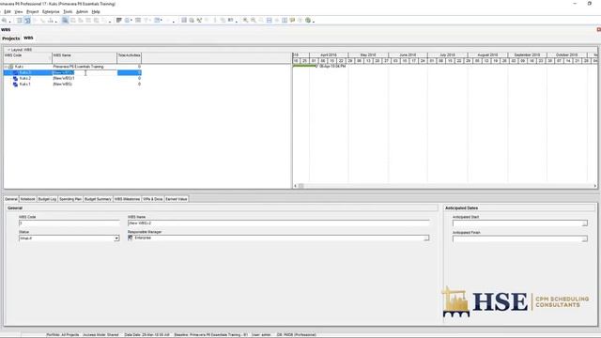Select the WBS tab
This screenshot has width=601, height=338.
28,38
